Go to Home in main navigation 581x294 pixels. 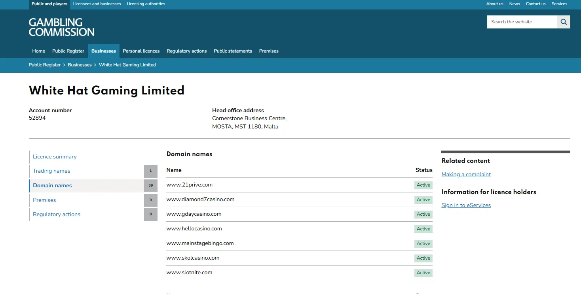[39, 51]
